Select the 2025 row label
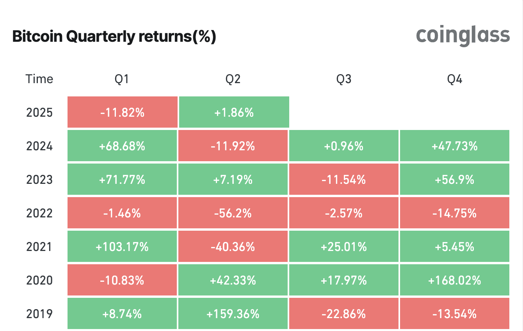 39,113
